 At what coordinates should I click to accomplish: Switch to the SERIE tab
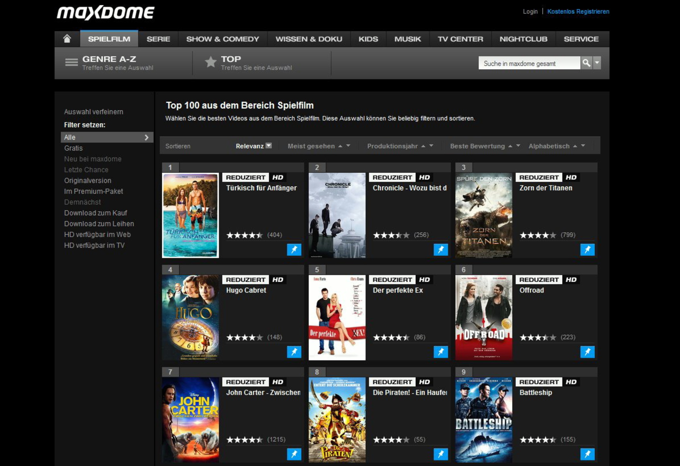[158, 39]
